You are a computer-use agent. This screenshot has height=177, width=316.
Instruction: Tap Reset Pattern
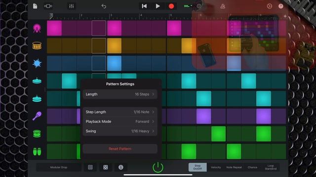point(120,148)
